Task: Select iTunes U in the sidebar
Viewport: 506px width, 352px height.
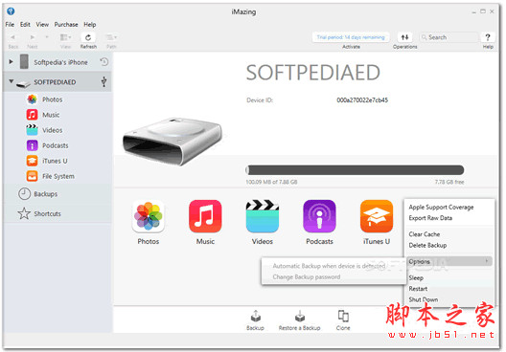Action: (x=55, y=161)
